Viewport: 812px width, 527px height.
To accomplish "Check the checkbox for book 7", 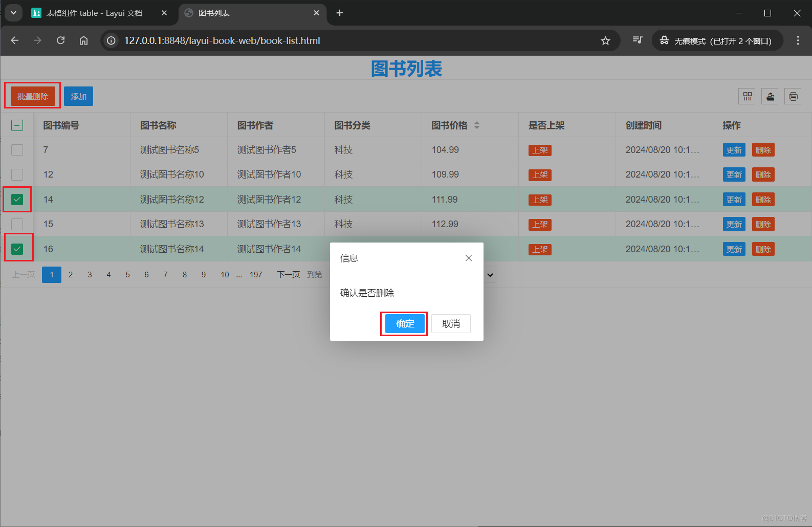I will point(17,150).
